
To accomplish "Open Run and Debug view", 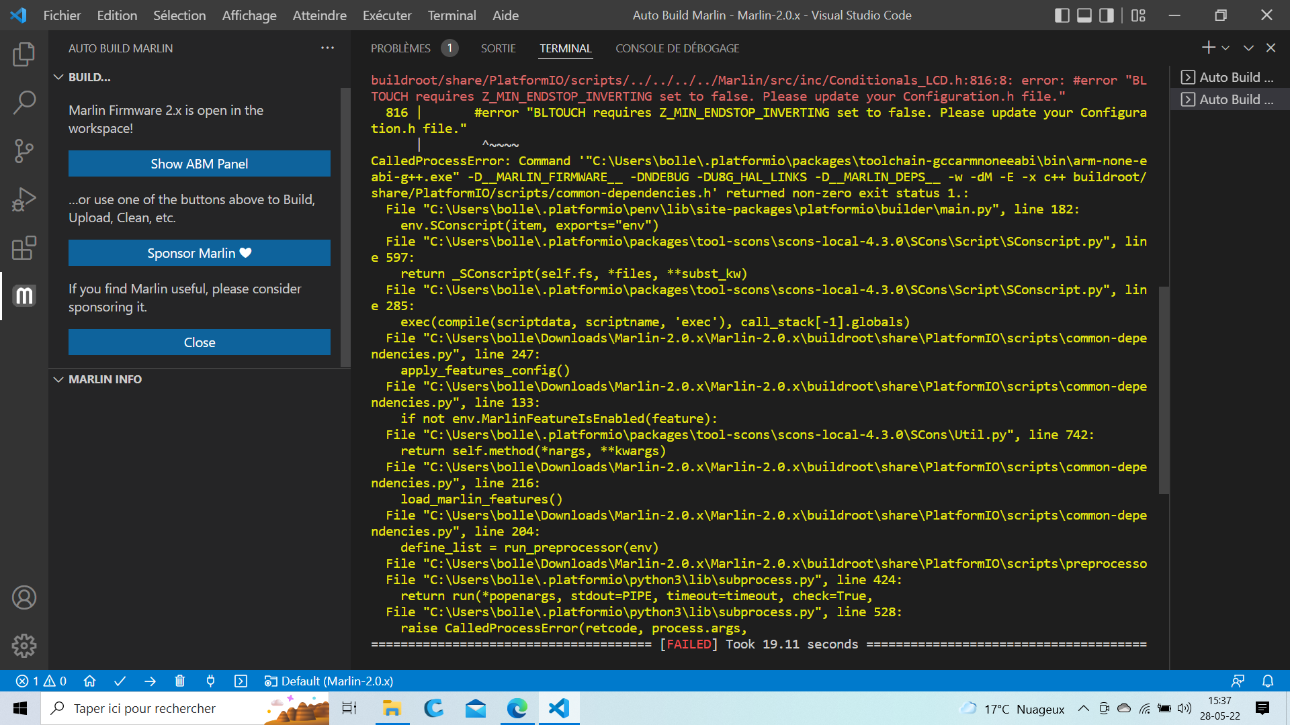I will pyautogui.click(x=24, y=199).
